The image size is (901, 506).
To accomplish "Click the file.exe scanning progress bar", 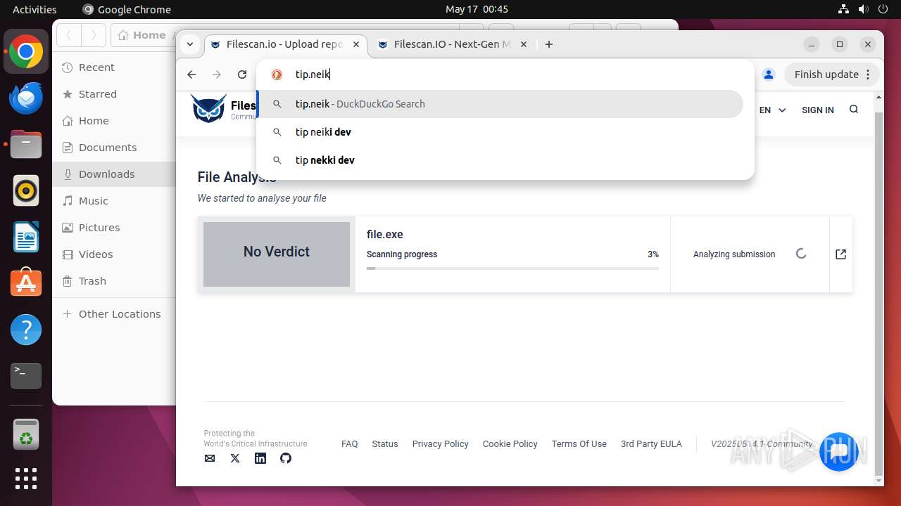I will point(512,268).
